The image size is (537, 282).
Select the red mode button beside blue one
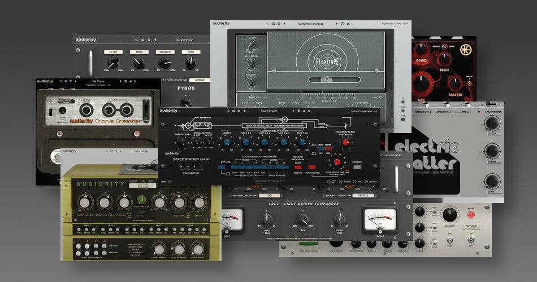click(328, 149)
